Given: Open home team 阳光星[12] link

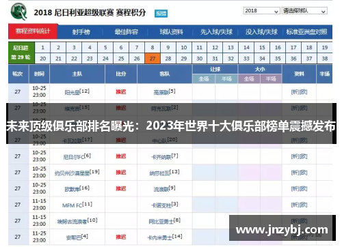Looking at the screenshot, I should click(x=77, y=91).
